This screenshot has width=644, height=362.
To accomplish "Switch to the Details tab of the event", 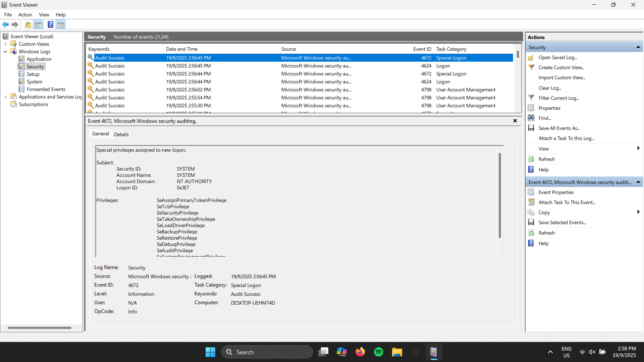I will (121, 134).
